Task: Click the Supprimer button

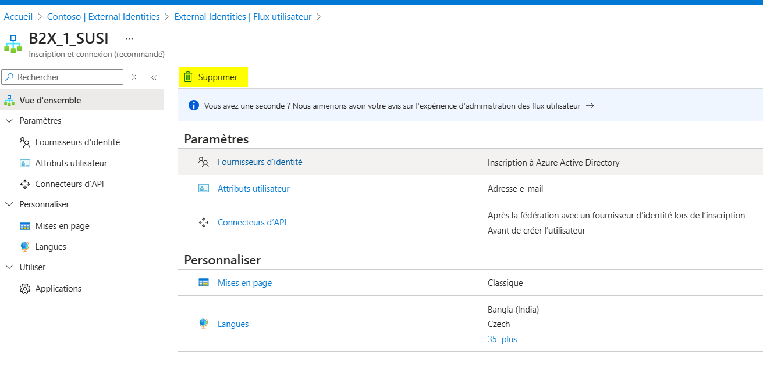Action: (x=213, y=77)
